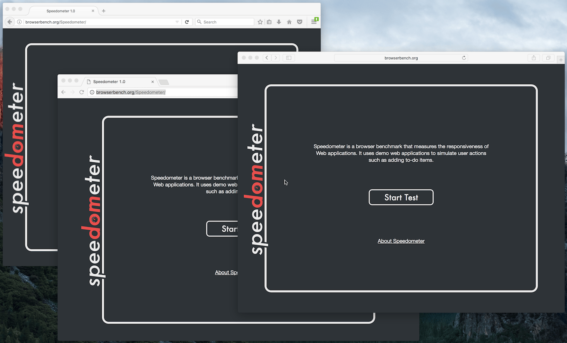Click Start Test button in Safari
This screenshot has height=343, width=567.
[401, 197]
